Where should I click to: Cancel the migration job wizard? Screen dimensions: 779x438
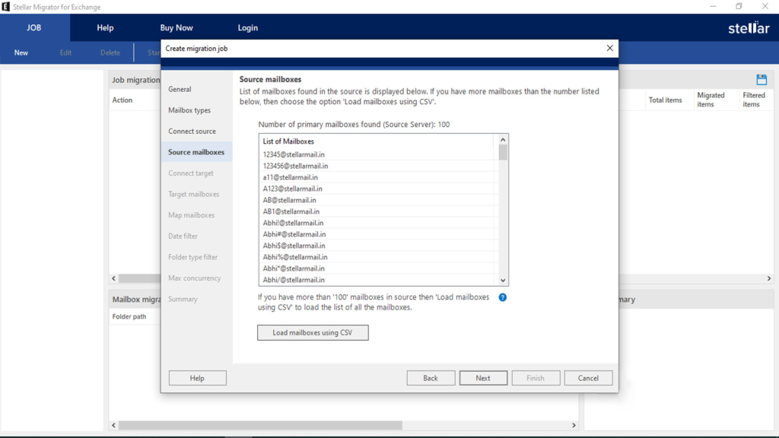(588, 378)
